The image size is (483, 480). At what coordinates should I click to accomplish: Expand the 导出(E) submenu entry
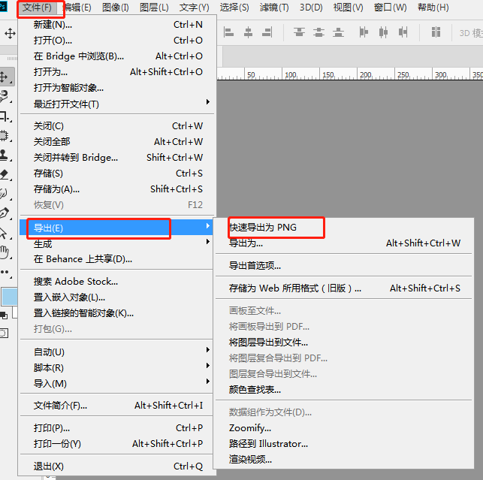coord(116,228)
